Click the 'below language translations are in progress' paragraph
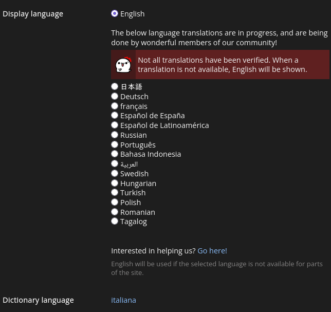Viewport: 331px width, 312px height. click(219, 38)
